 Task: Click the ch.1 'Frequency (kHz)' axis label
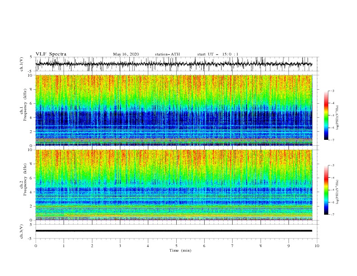click(x=25, y=105)
